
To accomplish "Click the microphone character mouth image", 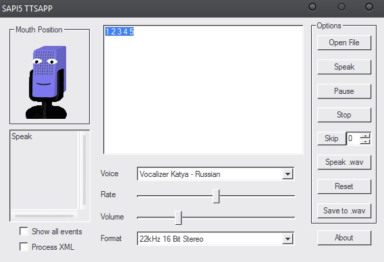I will [47, 82].
